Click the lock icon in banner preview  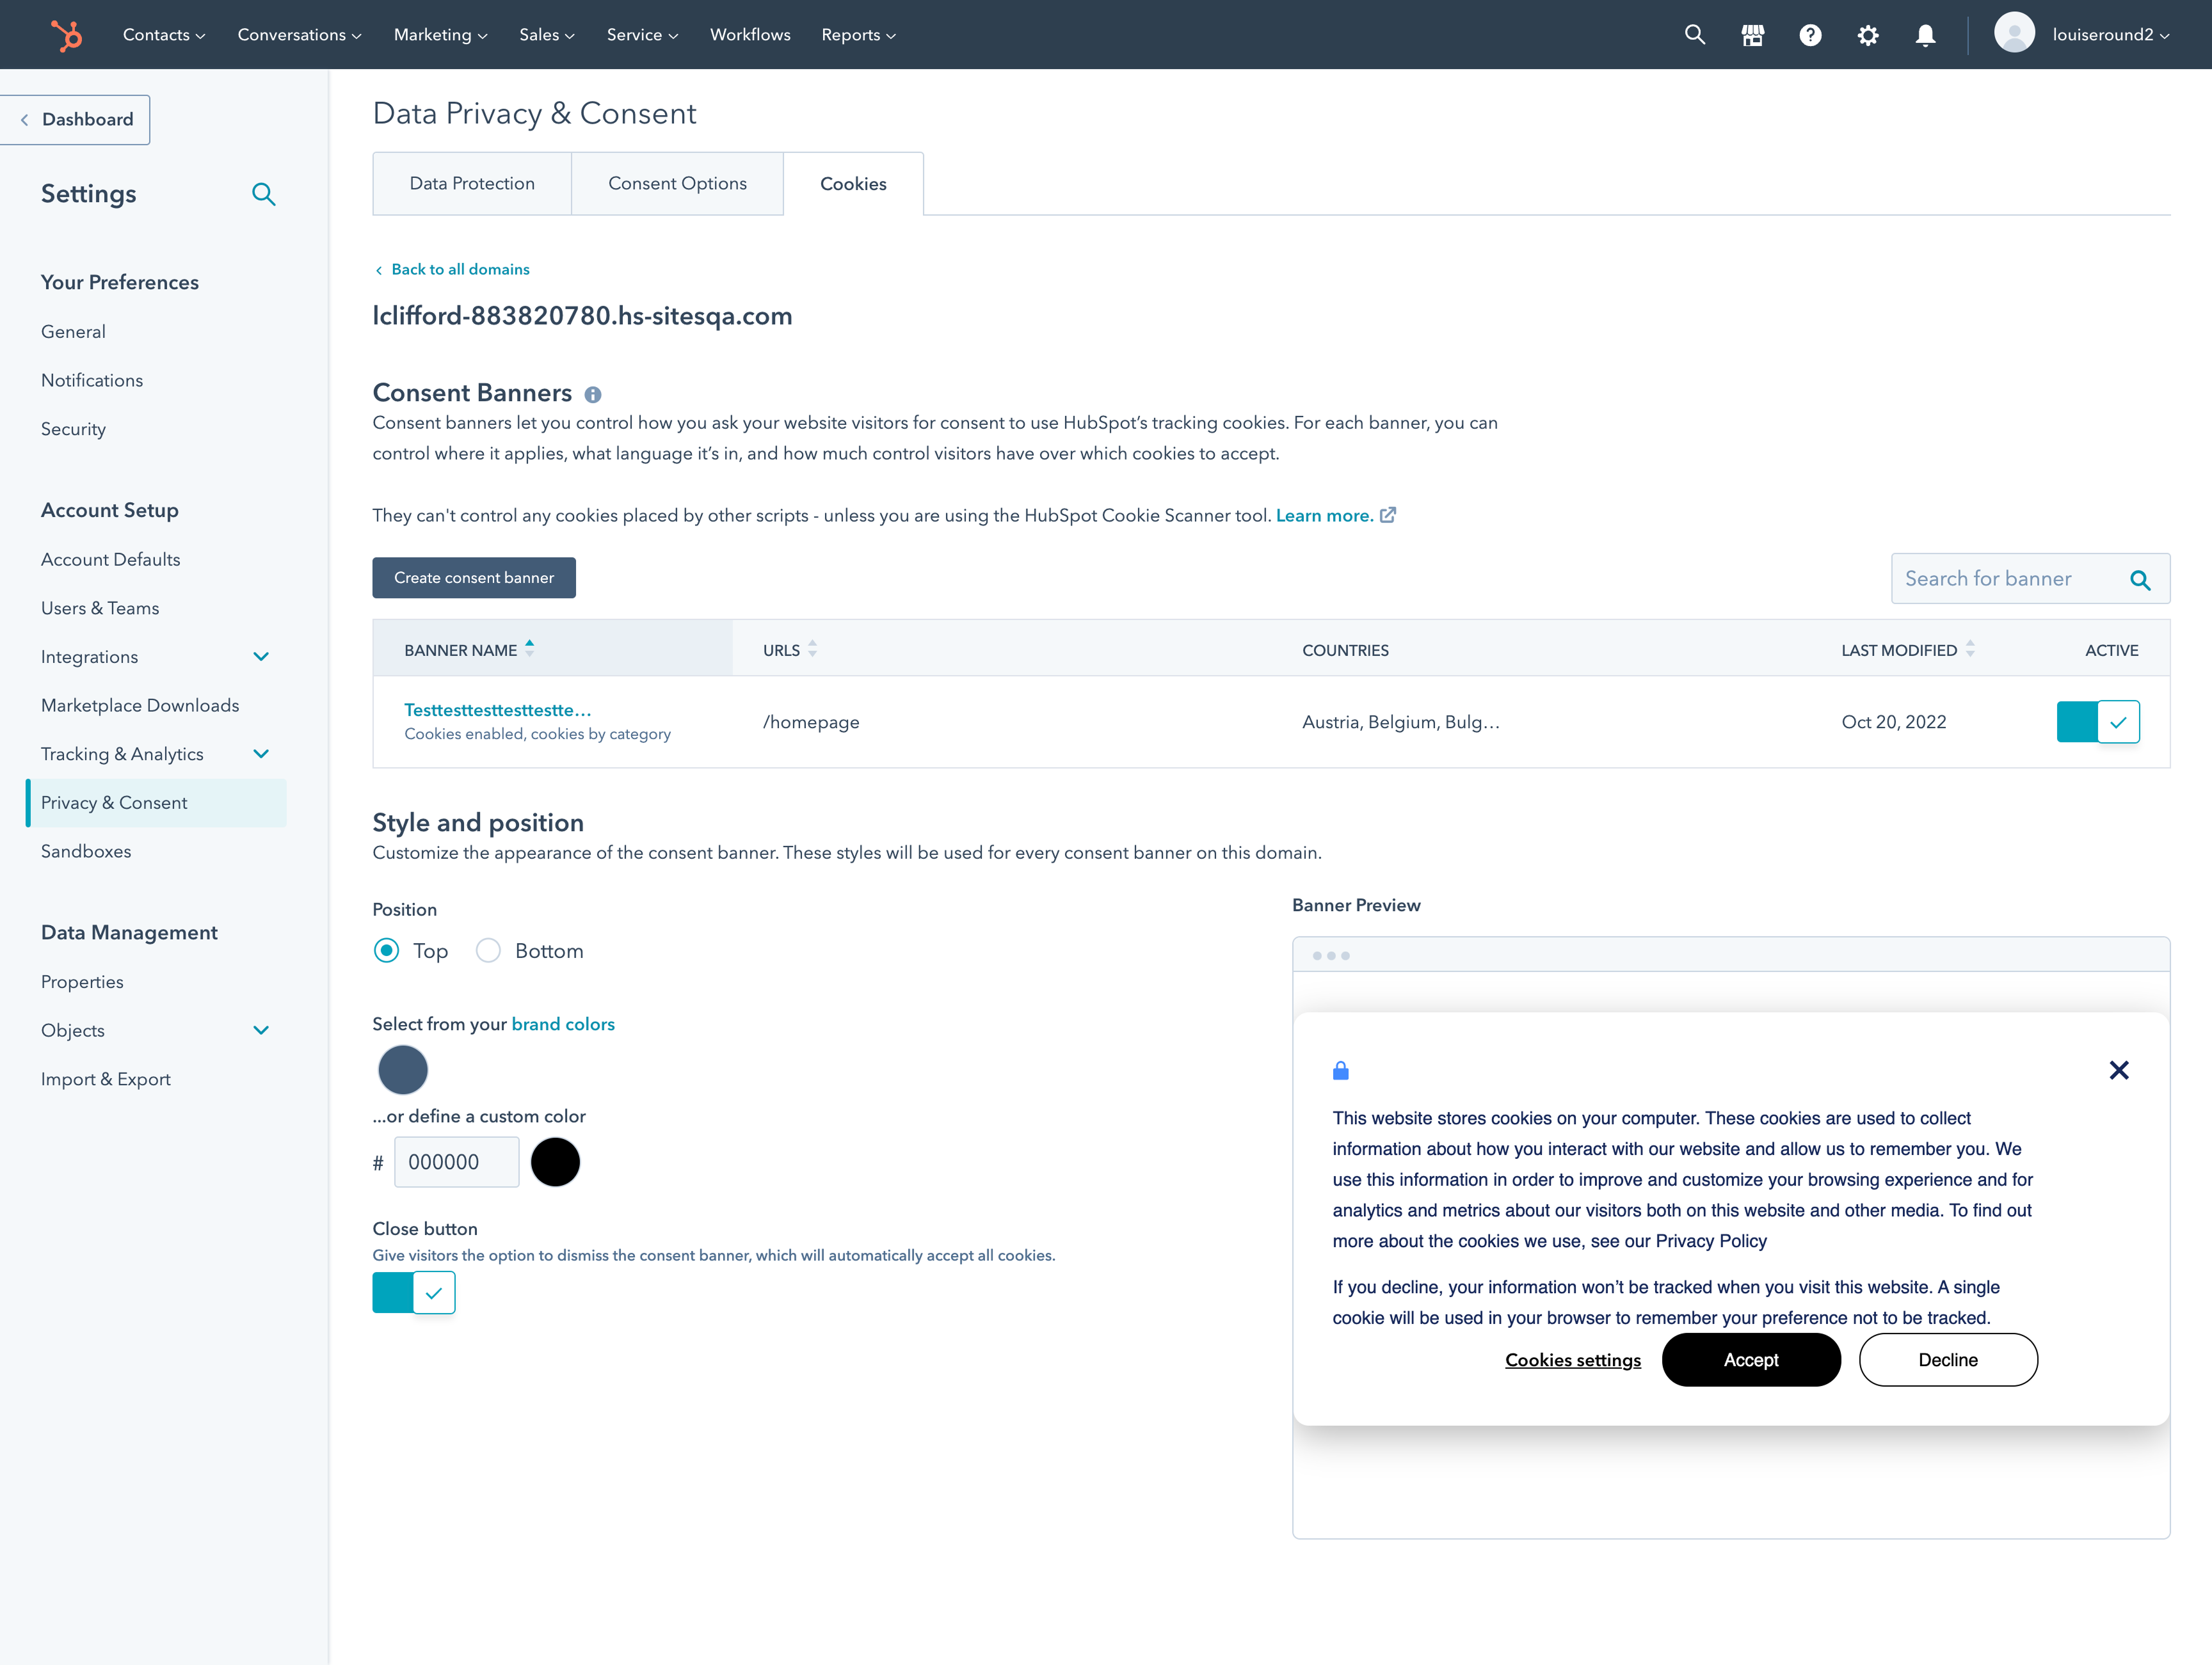click(1341, 1071)
